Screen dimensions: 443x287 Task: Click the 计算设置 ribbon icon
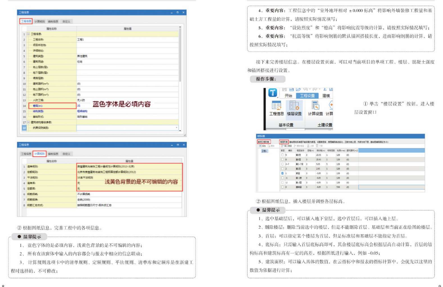315,105
